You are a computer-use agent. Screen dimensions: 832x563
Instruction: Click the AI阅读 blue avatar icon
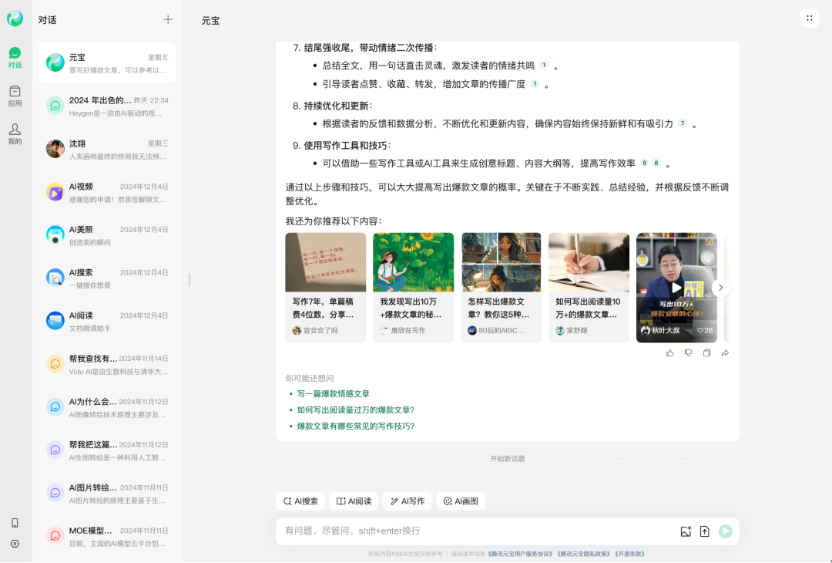click(x=55, y=321)
